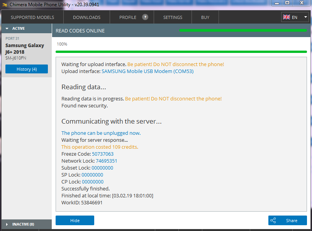Open the EN language dropdown
This screenshot has width=312, height=231.
click(295, 17)
